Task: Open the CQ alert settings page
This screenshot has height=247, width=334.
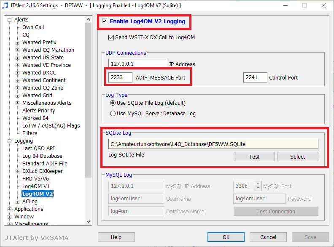Action: (x=26, y=35)
